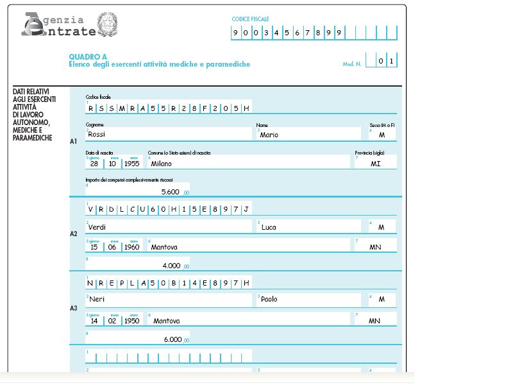Click the name field containing Luca

pyautogui.click(x=309, y=228)
